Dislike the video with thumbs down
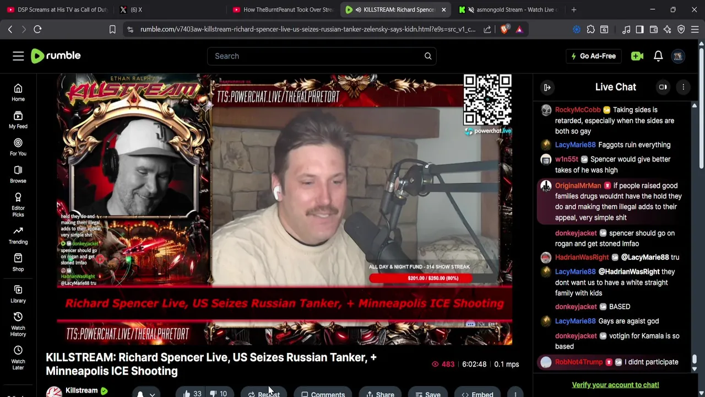 (x=219, y=394)
